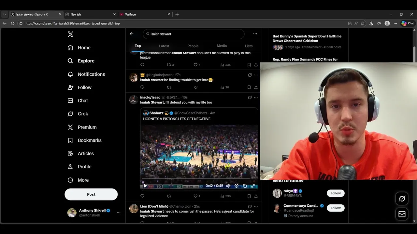Switch to the Latest results tab
This screenshot has width=417, height=234.
click(x=164, y=46)
